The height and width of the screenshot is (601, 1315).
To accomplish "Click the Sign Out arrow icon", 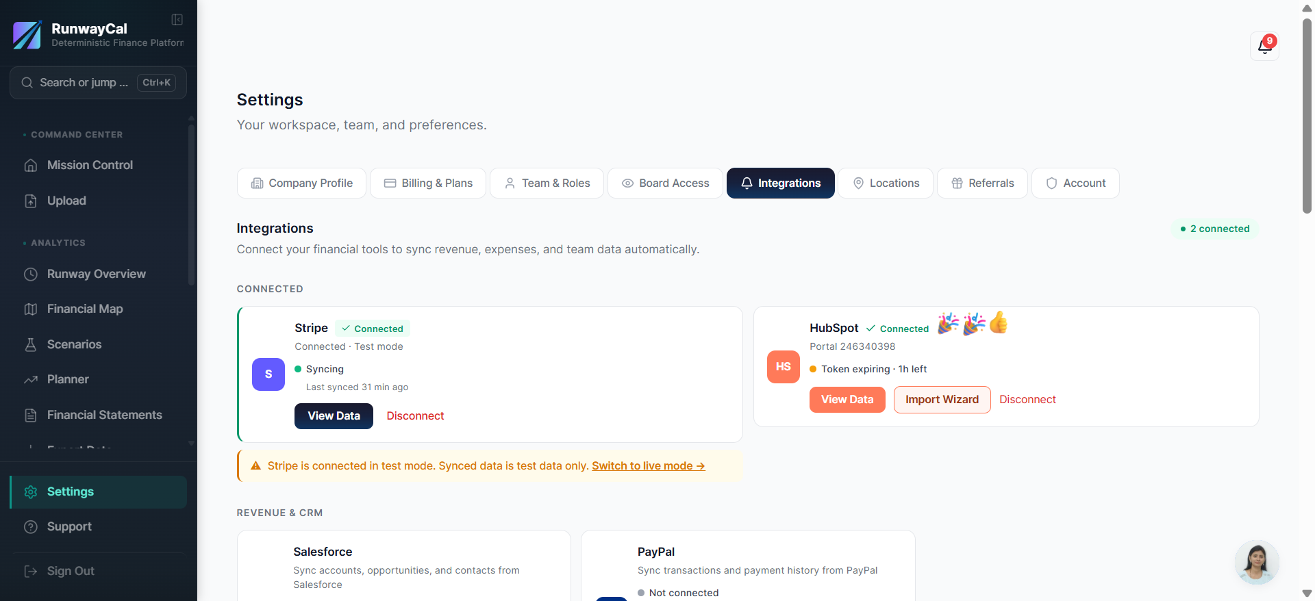I will [x=31, y=572].
